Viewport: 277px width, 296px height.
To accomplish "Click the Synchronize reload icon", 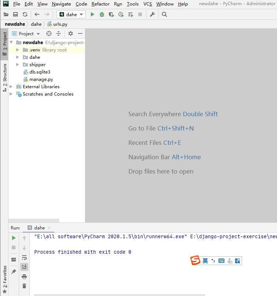I will [x=25, y=15].
